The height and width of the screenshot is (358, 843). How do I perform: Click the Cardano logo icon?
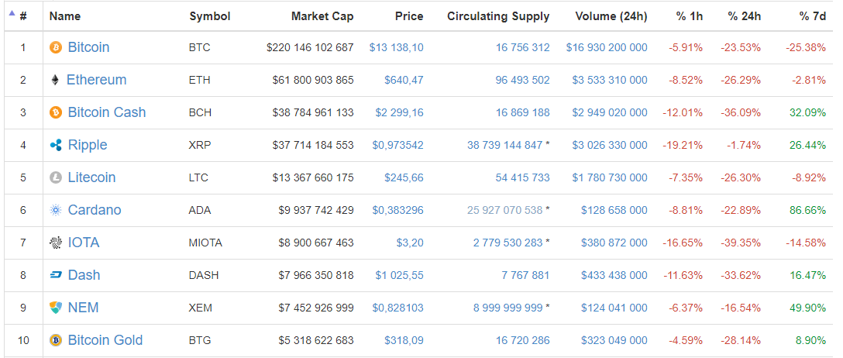coord(56,210)
